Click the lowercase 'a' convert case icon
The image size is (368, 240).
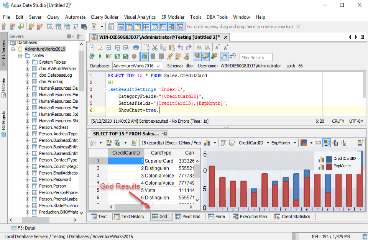[217, 48]
